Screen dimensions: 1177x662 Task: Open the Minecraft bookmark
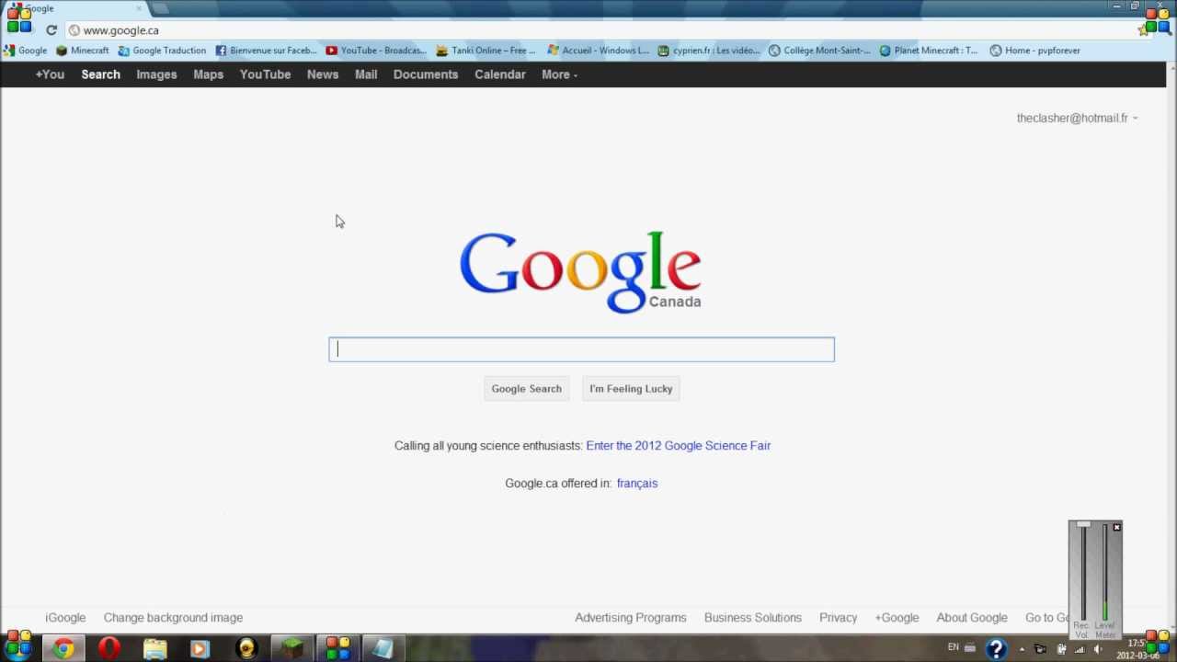click(x=83, y=51)
